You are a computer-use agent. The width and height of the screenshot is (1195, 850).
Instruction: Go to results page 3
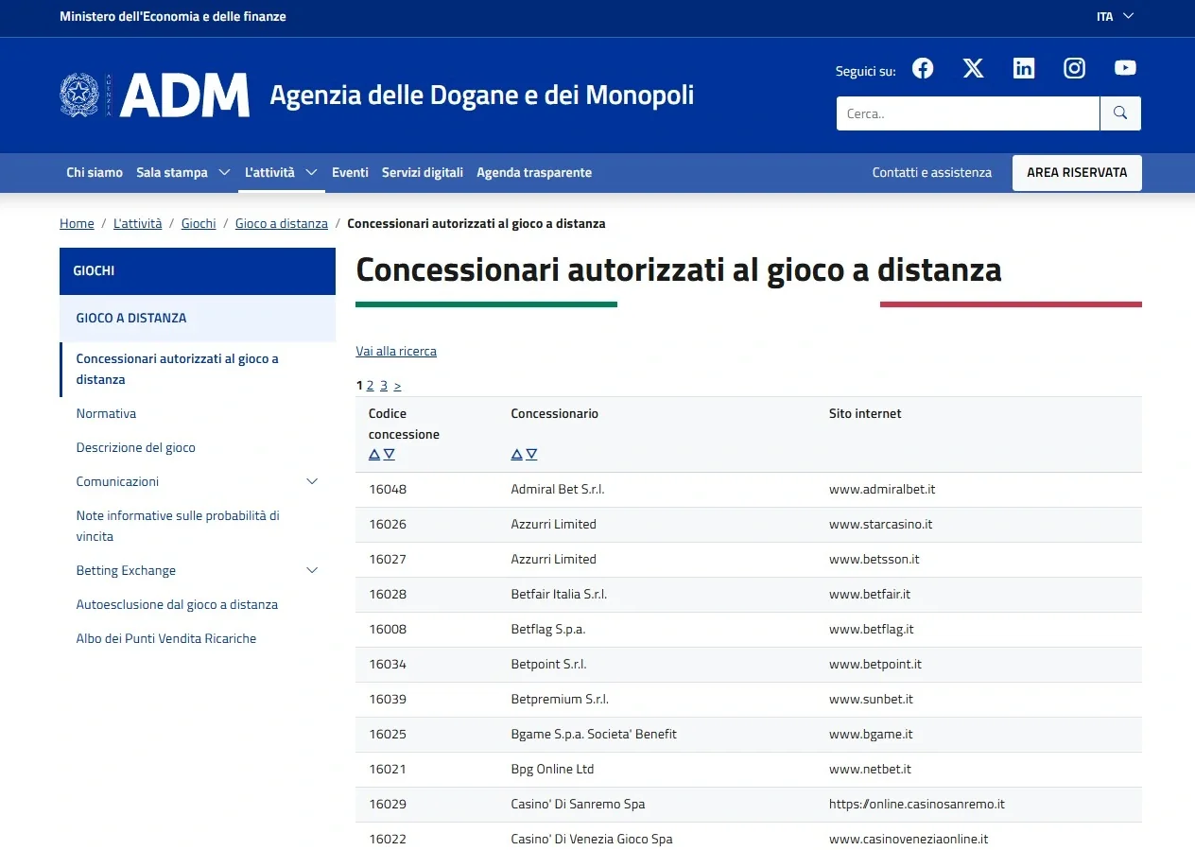384,386
